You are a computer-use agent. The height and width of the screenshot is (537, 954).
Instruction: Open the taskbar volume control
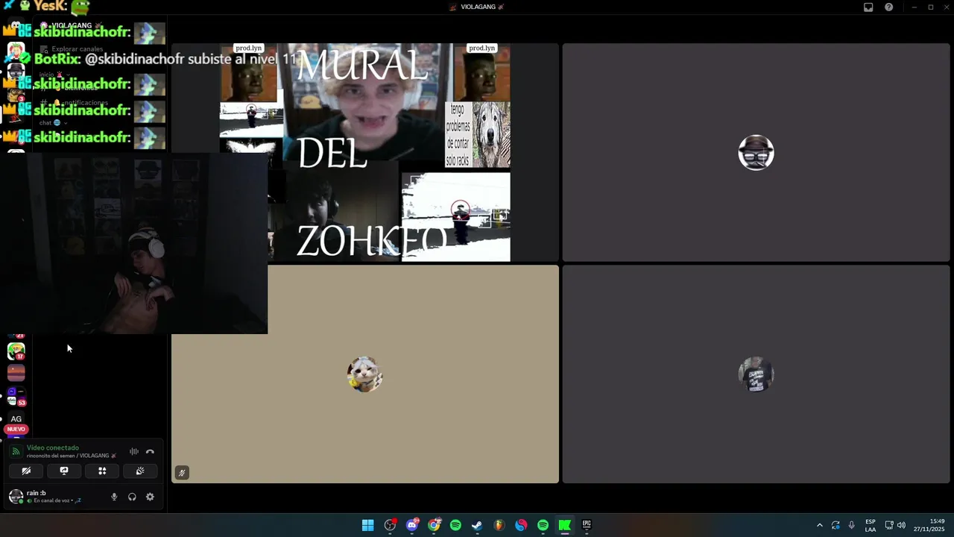click(x=901, y=525)
